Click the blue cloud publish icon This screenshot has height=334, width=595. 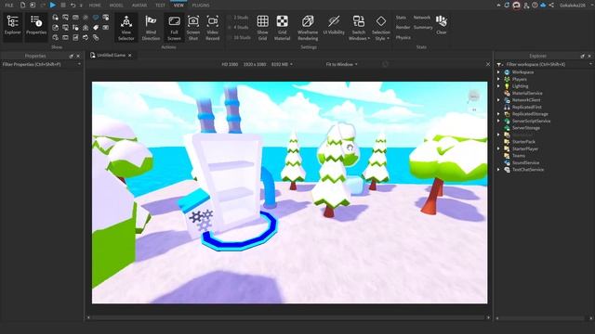543,6
